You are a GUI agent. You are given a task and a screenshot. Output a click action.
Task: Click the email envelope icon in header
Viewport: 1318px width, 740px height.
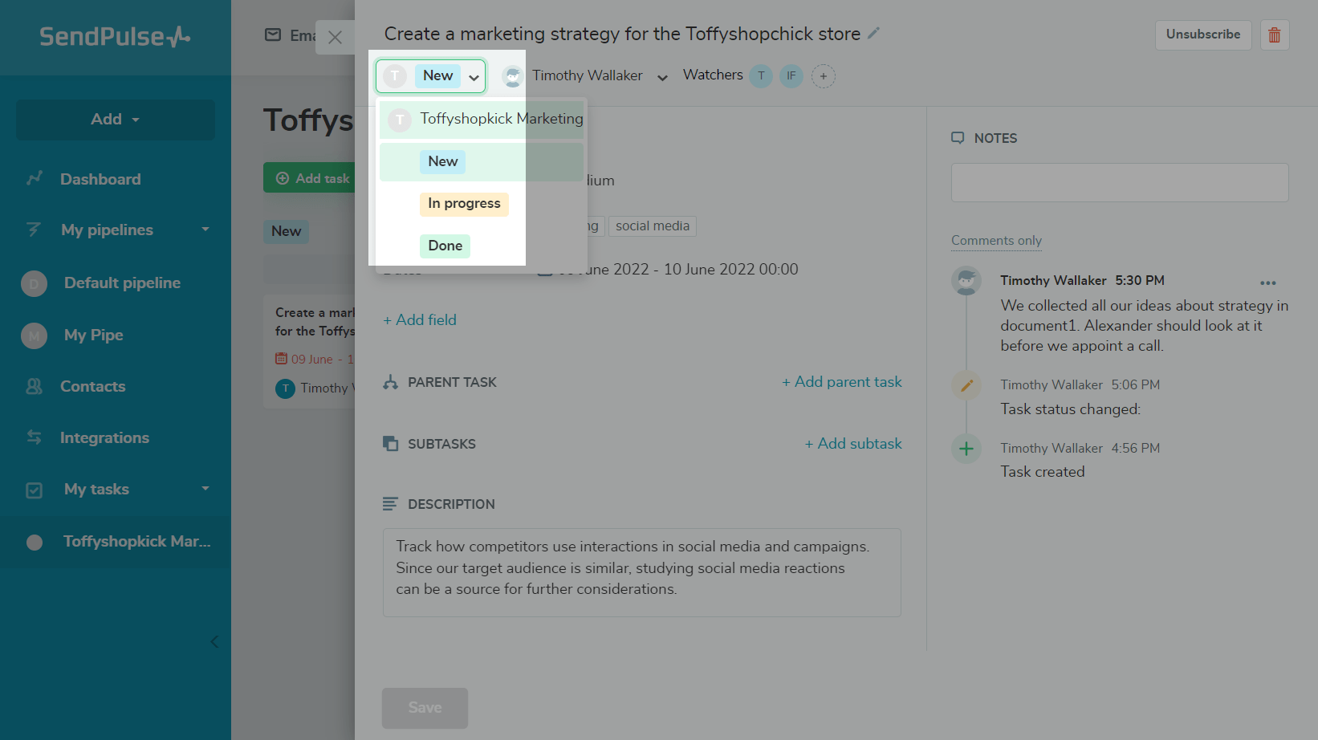click(x=273, y=35)
